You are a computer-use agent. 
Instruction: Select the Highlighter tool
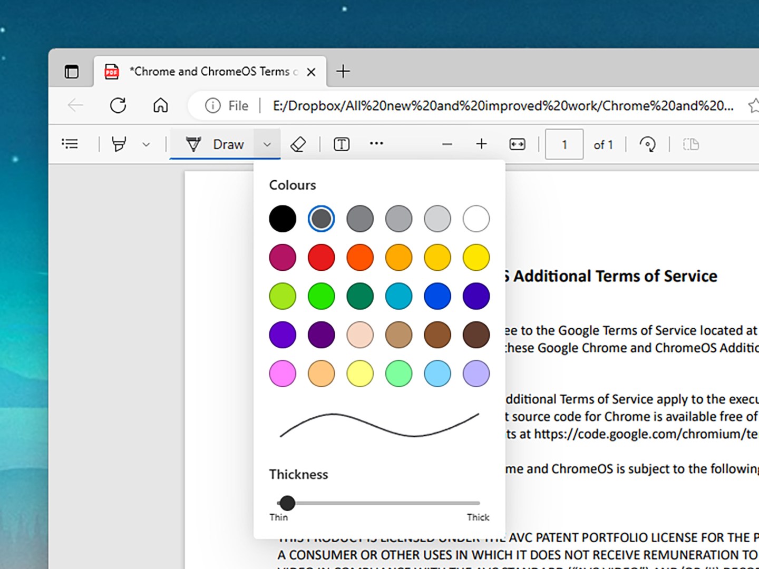point(119,144)
